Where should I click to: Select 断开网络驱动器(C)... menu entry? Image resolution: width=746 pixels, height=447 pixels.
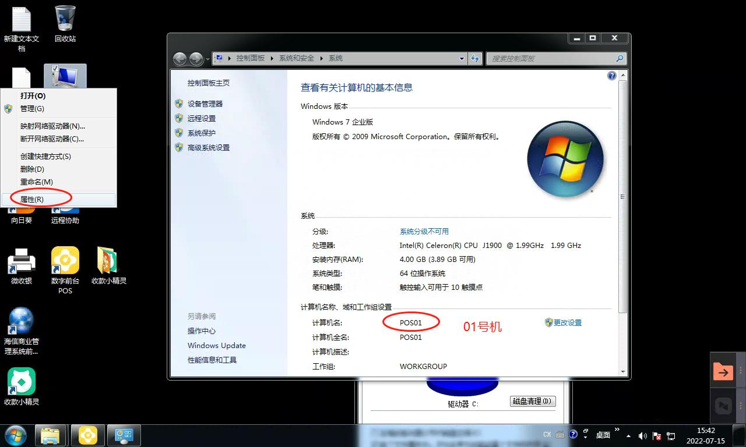58,139
